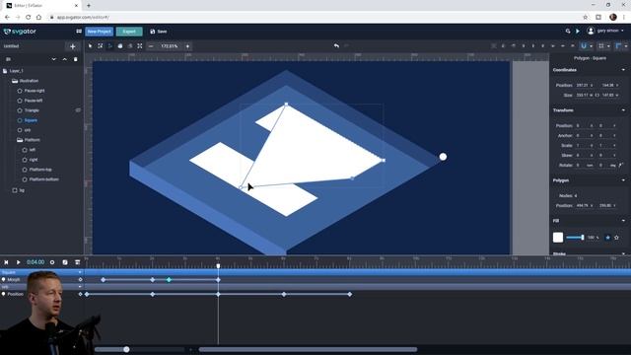Click the highlighted cyan Morph keyframe
Viewport: 631px width, 355px height.
coord(169,280)
